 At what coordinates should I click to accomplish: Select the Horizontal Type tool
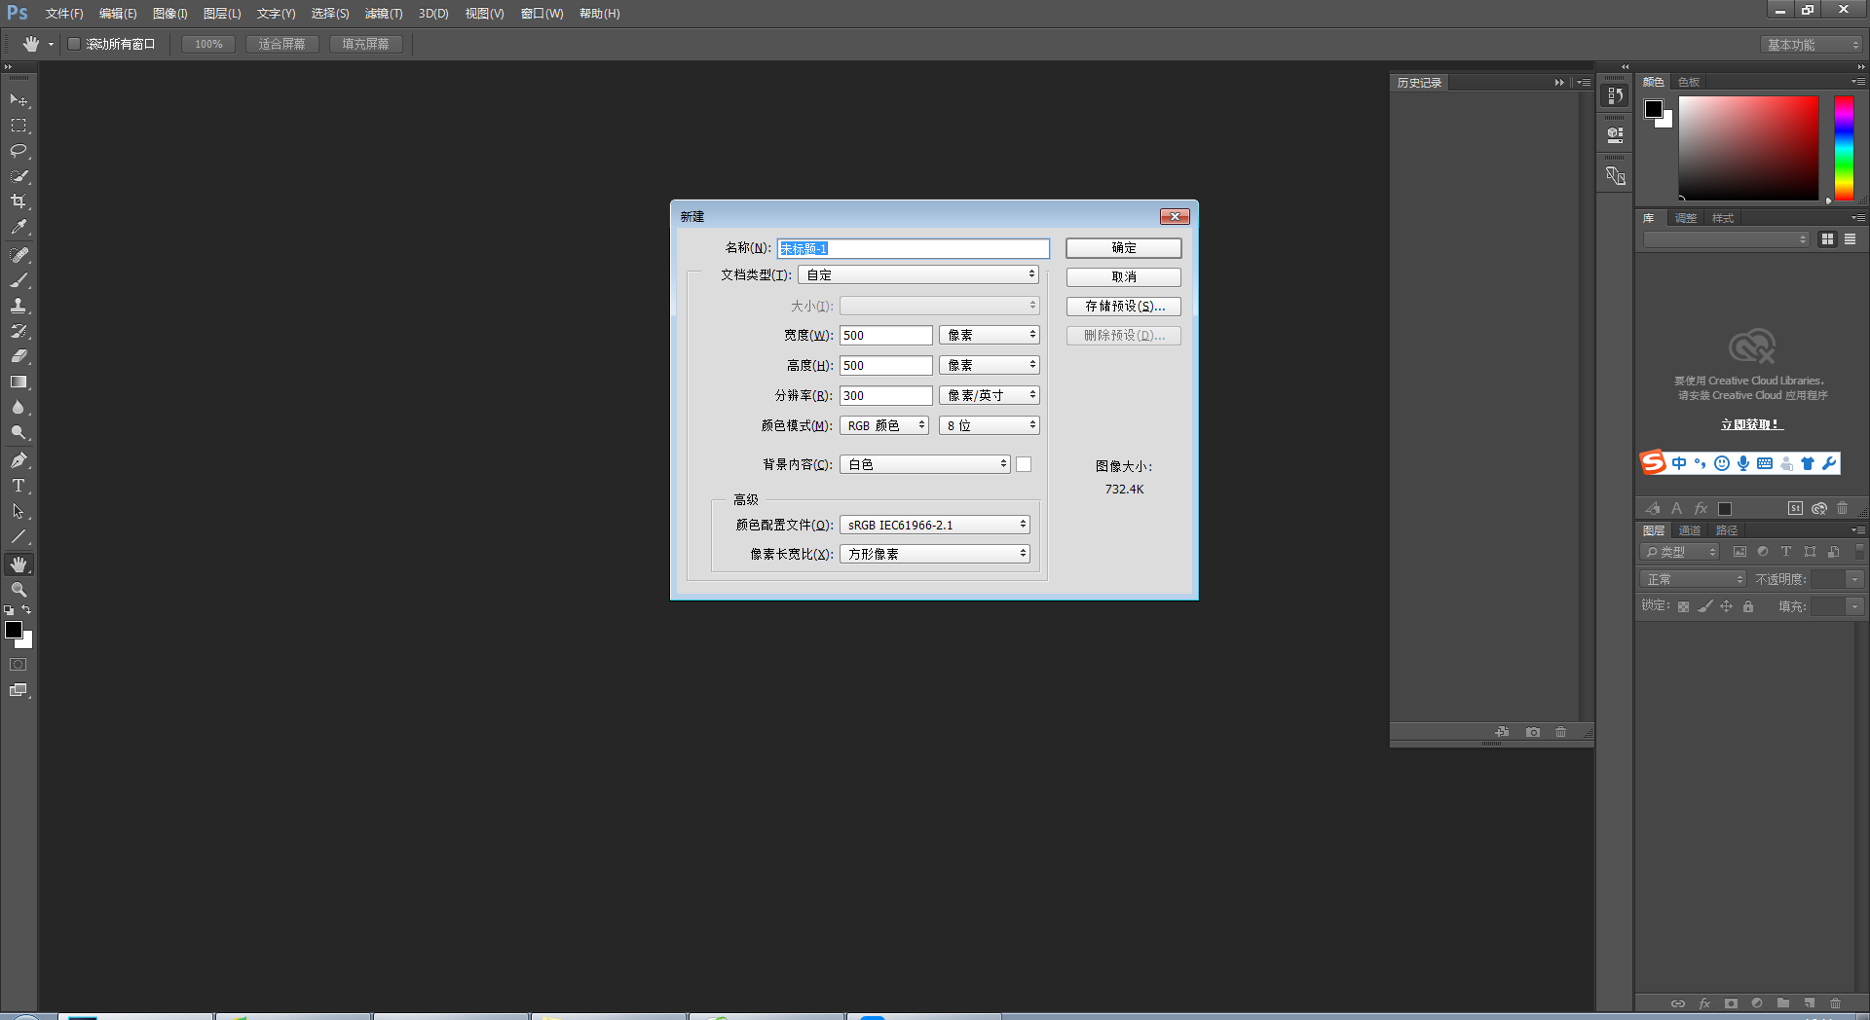(19, 486)
